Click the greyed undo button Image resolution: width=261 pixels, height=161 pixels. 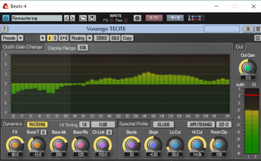click(x=28, y=38)
